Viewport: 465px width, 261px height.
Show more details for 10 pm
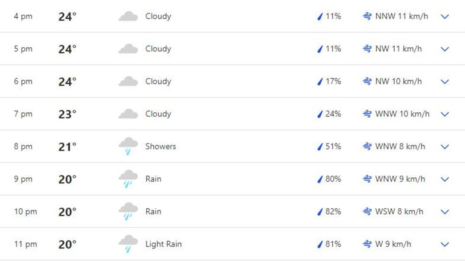[445, 211]
